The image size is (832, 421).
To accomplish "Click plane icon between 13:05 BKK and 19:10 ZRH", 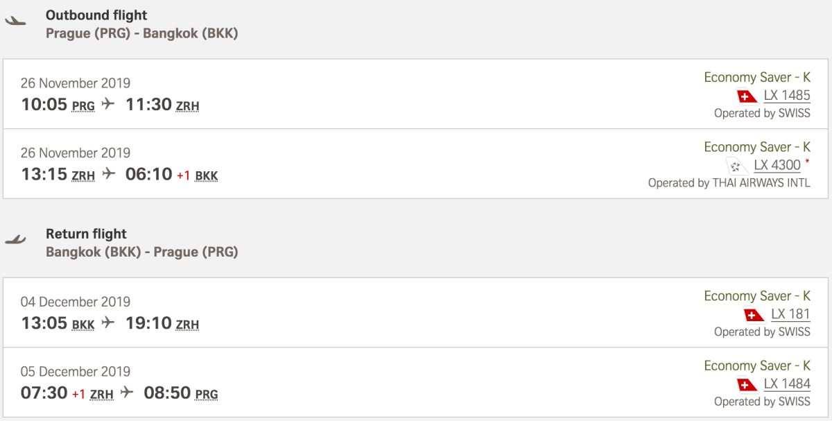I will click(107, 323).
